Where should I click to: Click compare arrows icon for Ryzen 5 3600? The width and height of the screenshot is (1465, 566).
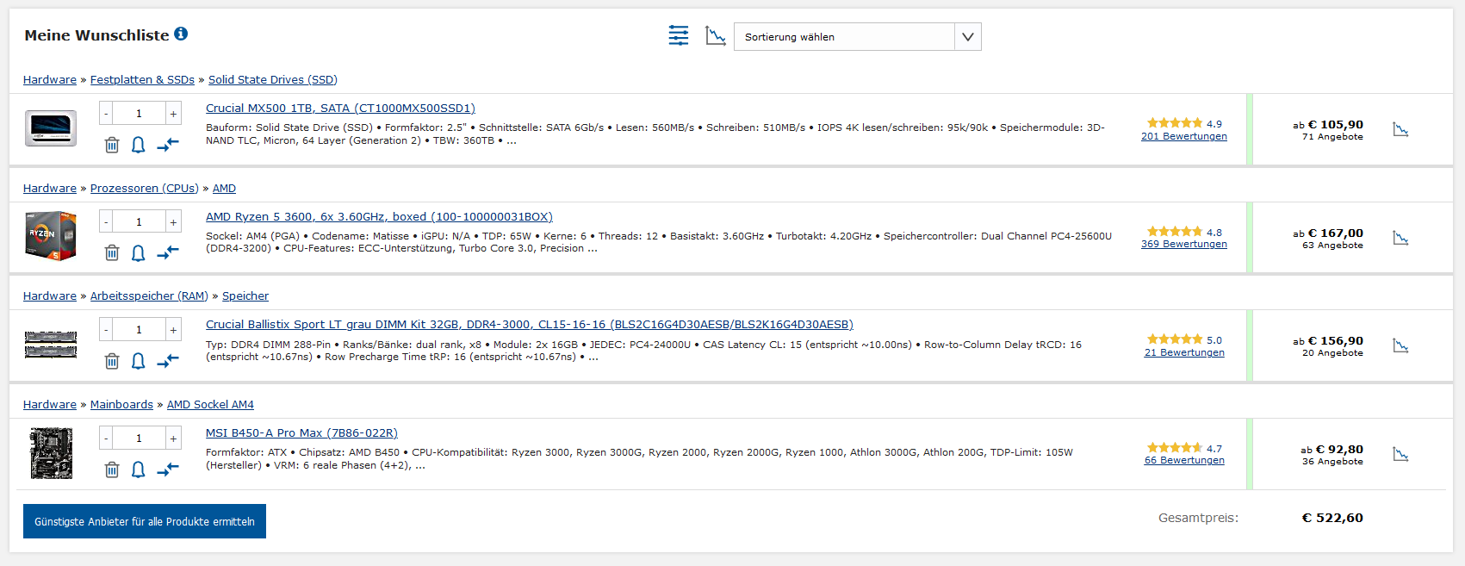[168, 252]
